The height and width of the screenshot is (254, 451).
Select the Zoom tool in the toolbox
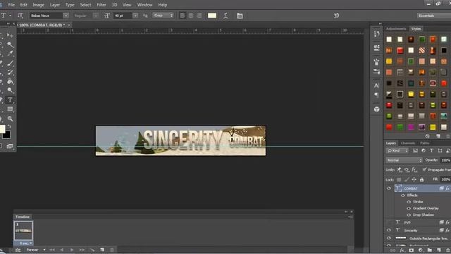pos(10,119)
